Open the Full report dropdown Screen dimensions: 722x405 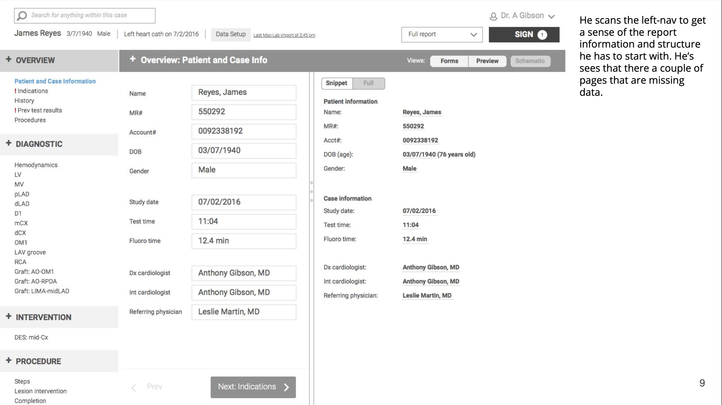pos(442,35)
